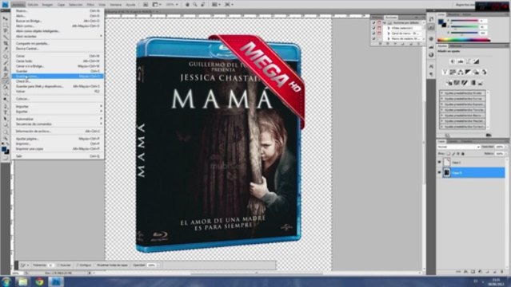This screenshot has height=287, width=511.
Task: Click the Play action button in Acciones
Action: [x=395, y=44]
